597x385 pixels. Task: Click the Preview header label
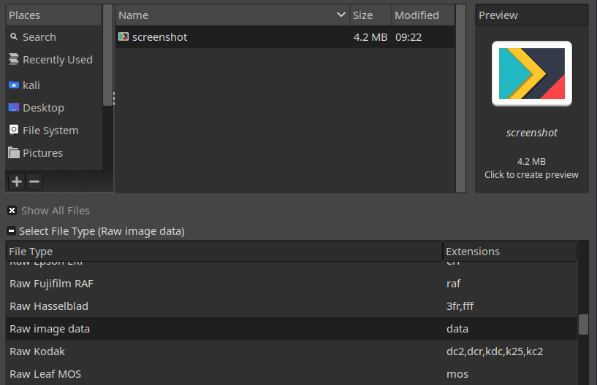[498, 15]
